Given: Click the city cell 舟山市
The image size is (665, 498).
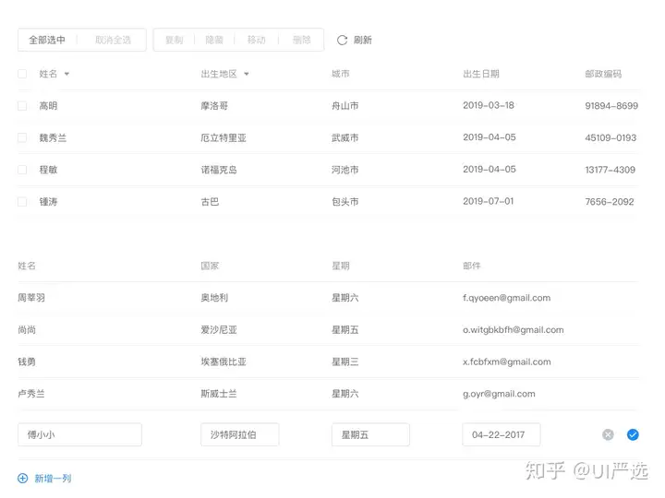Looking at the screenshot, I should [x=345, y=106].
